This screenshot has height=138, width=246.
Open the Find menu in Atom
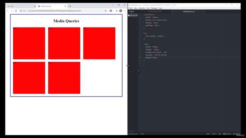(148, 8)
